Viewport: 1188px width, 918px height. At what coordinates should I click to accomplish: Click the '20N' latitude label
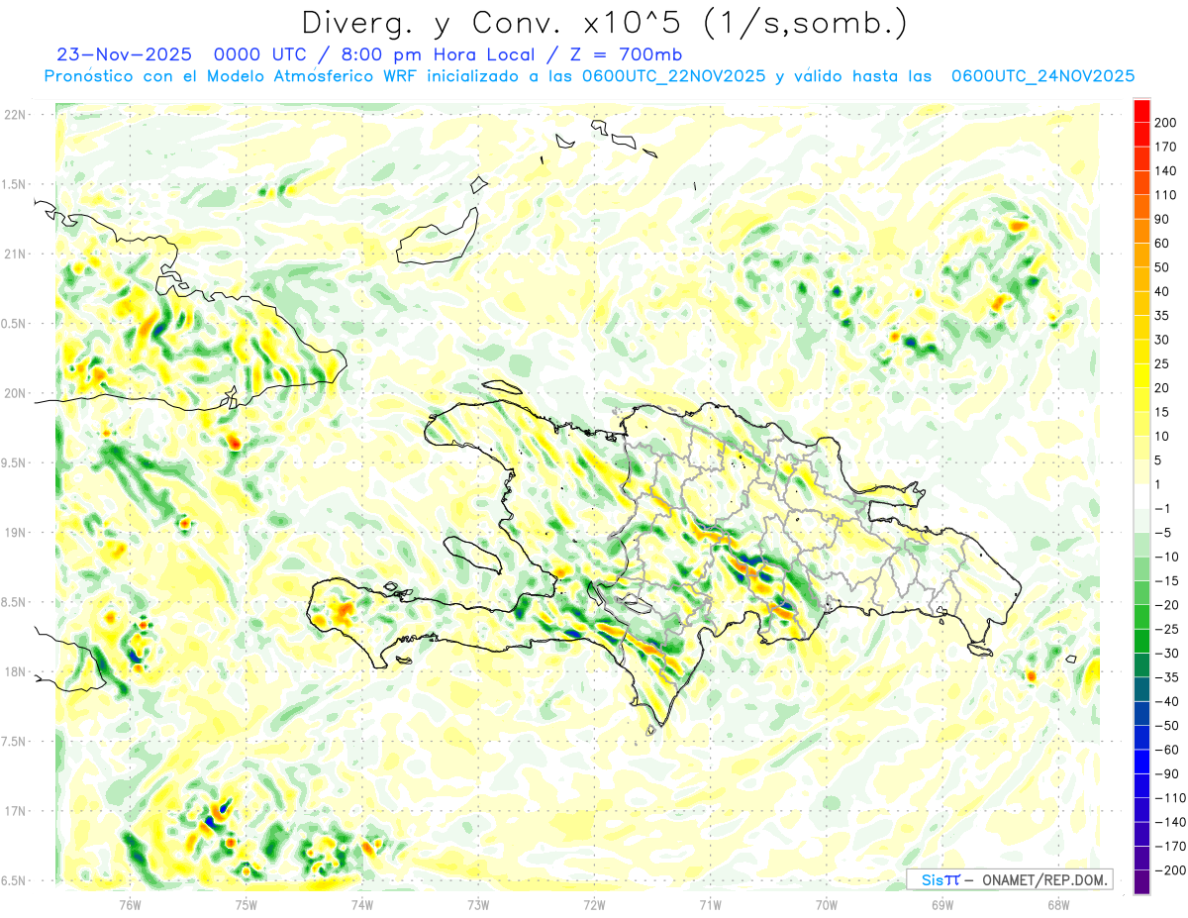pos(16,393)
